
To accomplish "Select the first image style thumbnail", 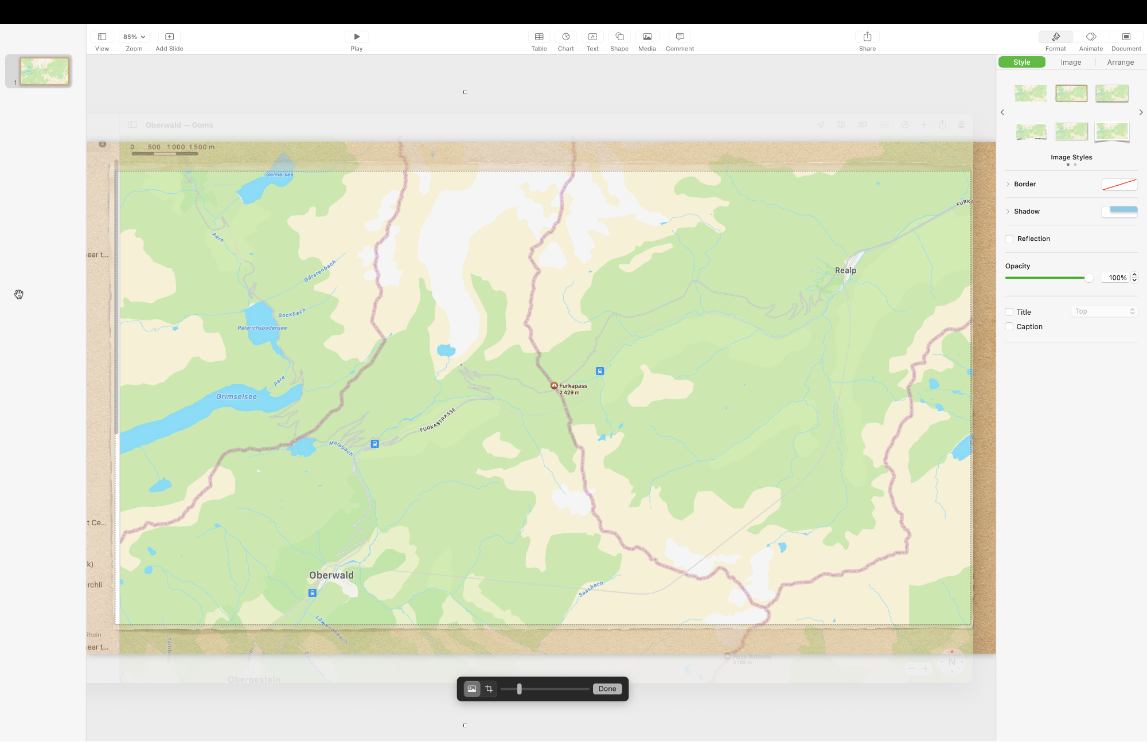I will [x=1031, y=93].
